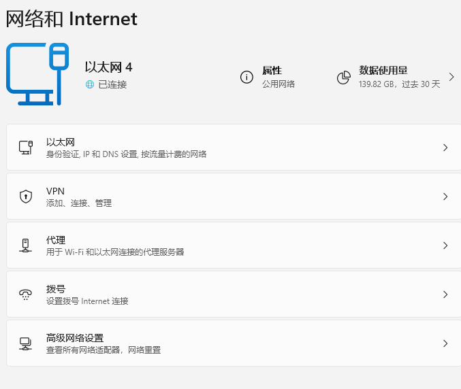The image size is (461, 389).
Task: Click the 高级网络设置 computer icon
Action: click(26, 343)
